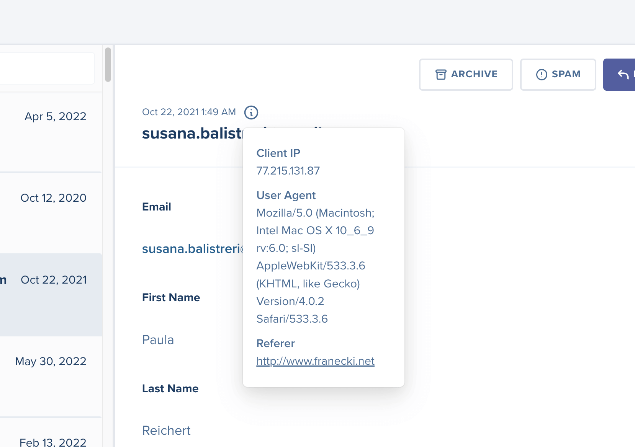Mark this submission as Spam
The image size is (635, 447).
558,74
